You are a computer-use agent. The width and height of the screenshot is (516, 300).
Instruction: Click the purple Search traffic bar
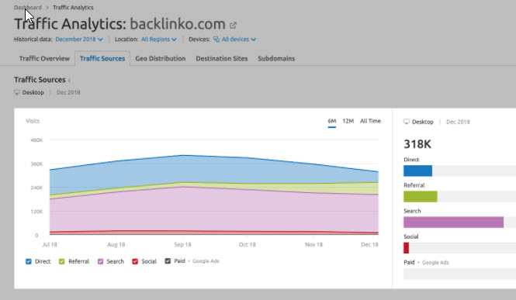[x=453, y=222]
